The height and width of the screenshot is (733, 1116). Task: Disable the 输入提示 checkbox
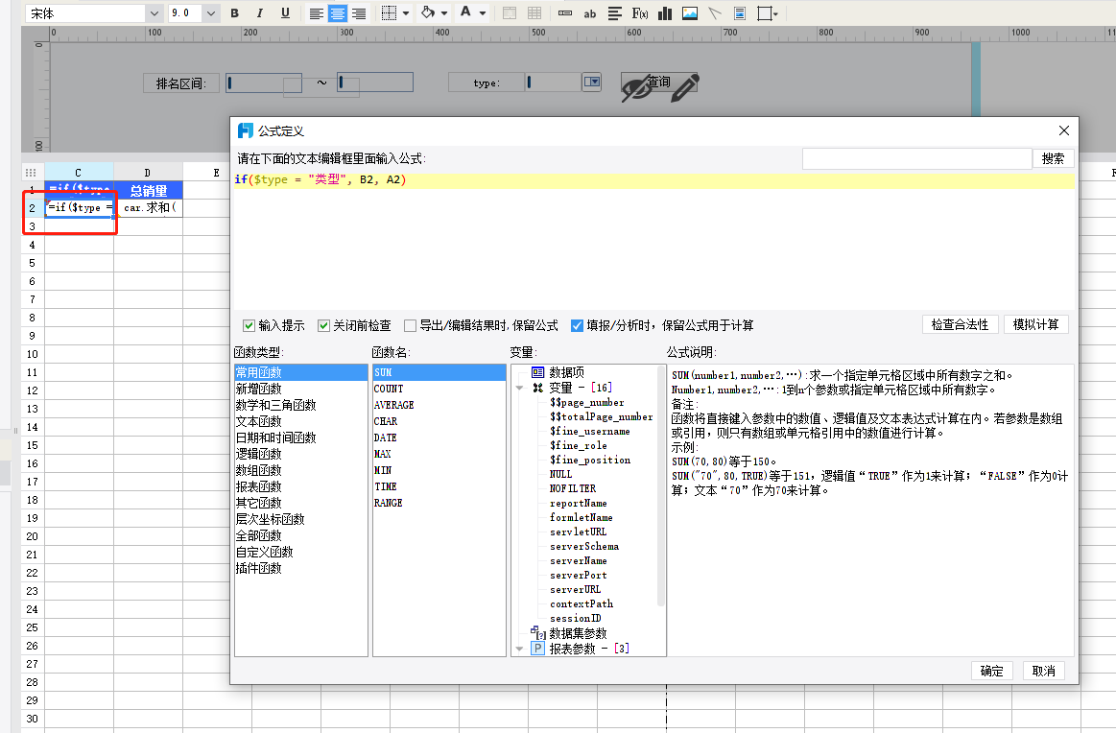click(249, 325)
